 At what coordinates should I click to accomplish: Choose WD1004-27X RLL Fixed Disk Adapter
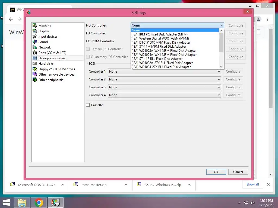tap(175, 67)
